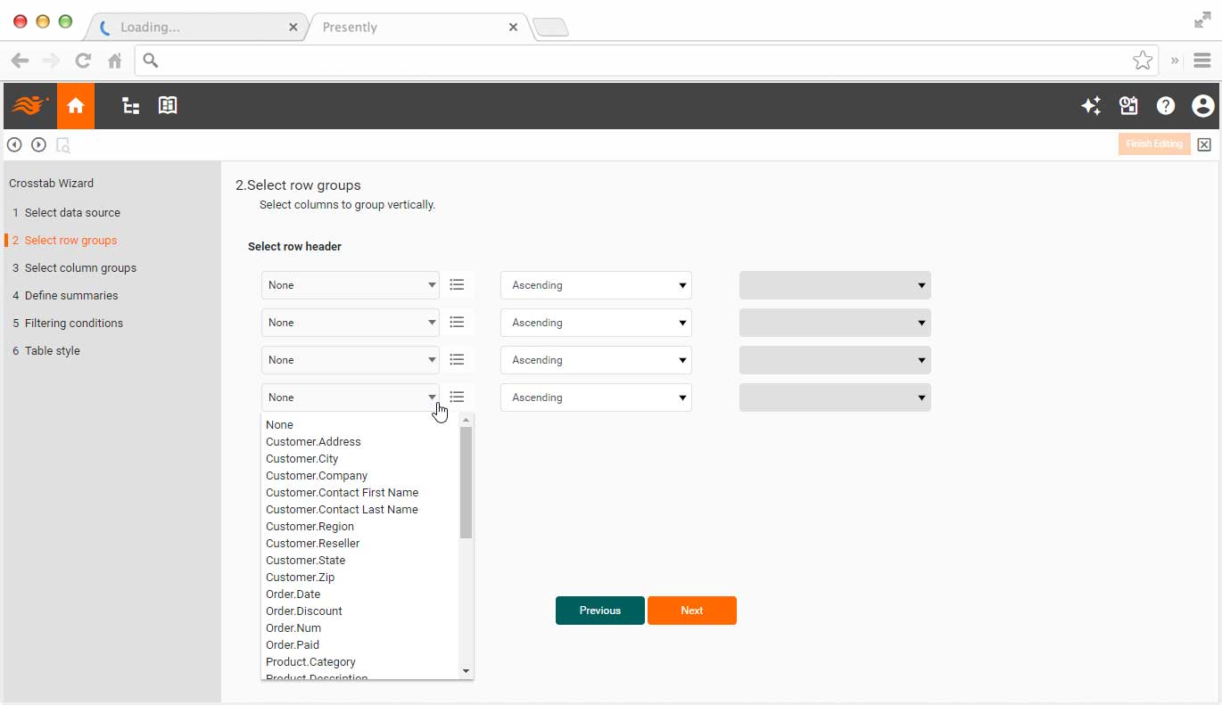Expand the first gray disabled dropdown
Image resolution: width=1222 pixels, height=705 pixels.
pos(835,285)
